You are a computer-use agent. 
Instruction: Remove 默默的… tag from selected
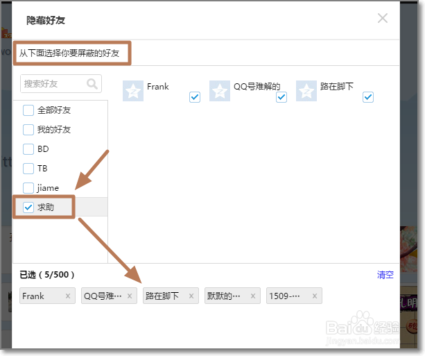point(253,296)
